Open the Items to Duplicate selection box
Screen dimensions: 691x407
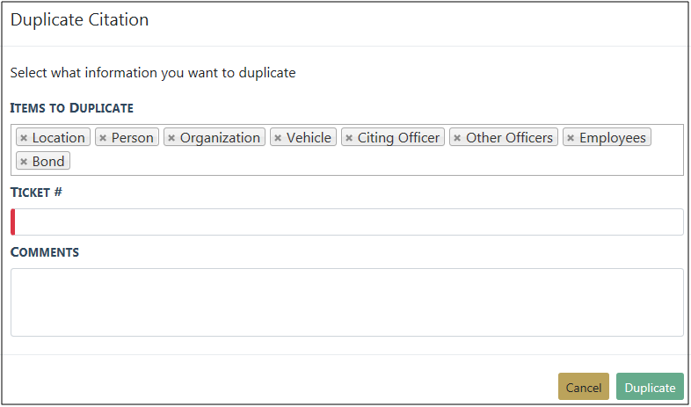pos(369,162)
